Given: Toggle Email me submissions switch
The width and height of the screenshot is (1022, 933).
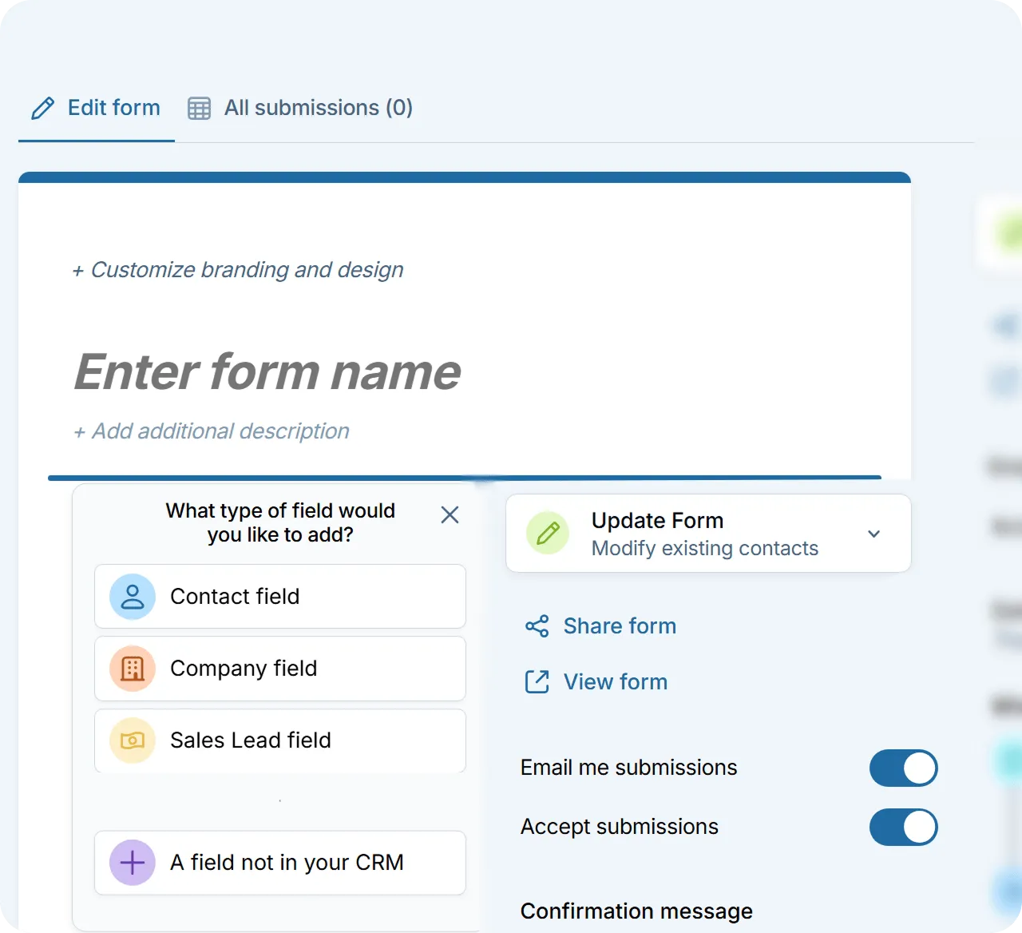Looking at the screenshot, I should click(904, 768).
